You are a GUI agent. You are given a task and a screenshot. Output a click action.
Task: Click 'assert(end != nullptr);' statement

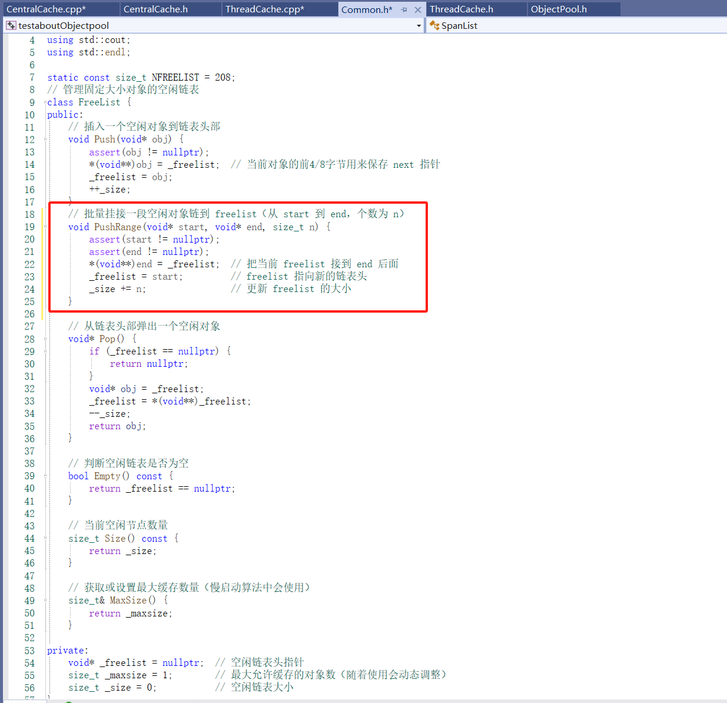tap(149, 252)
